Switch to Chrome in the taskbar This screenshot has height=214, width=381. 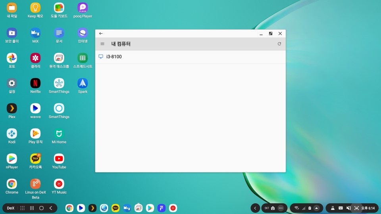click(69, 208)
